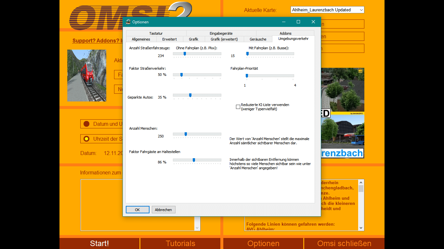Click the Start! button
444x249 pixels.
point(99,243)
